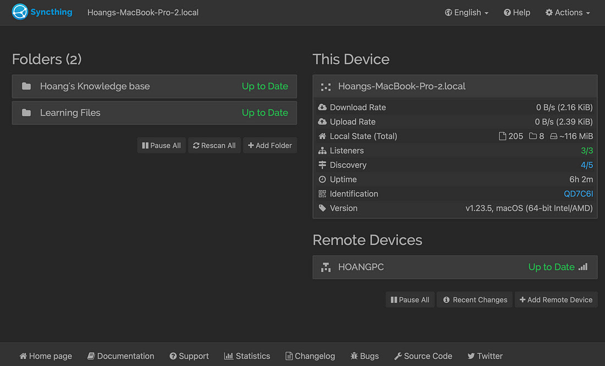Open the Help menu item

[516, 12]
